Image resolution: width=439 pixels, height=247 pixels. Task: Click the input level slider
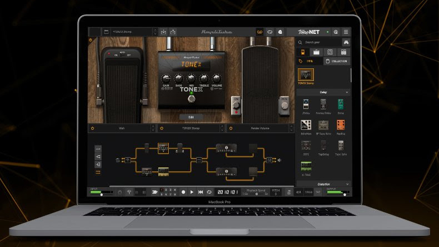[101, 193]
